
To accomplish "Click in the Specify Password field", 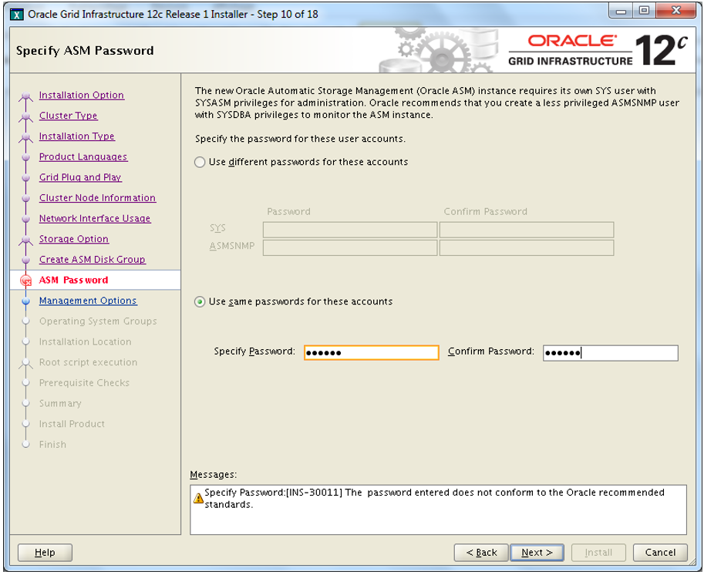I will 372,353.
